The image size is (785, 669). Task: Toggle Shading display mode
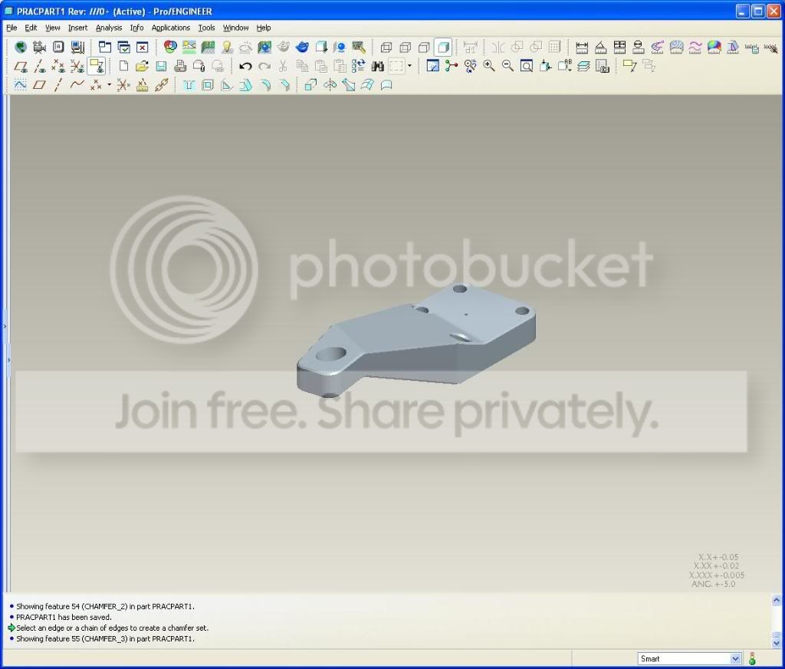tap(443, 48)
